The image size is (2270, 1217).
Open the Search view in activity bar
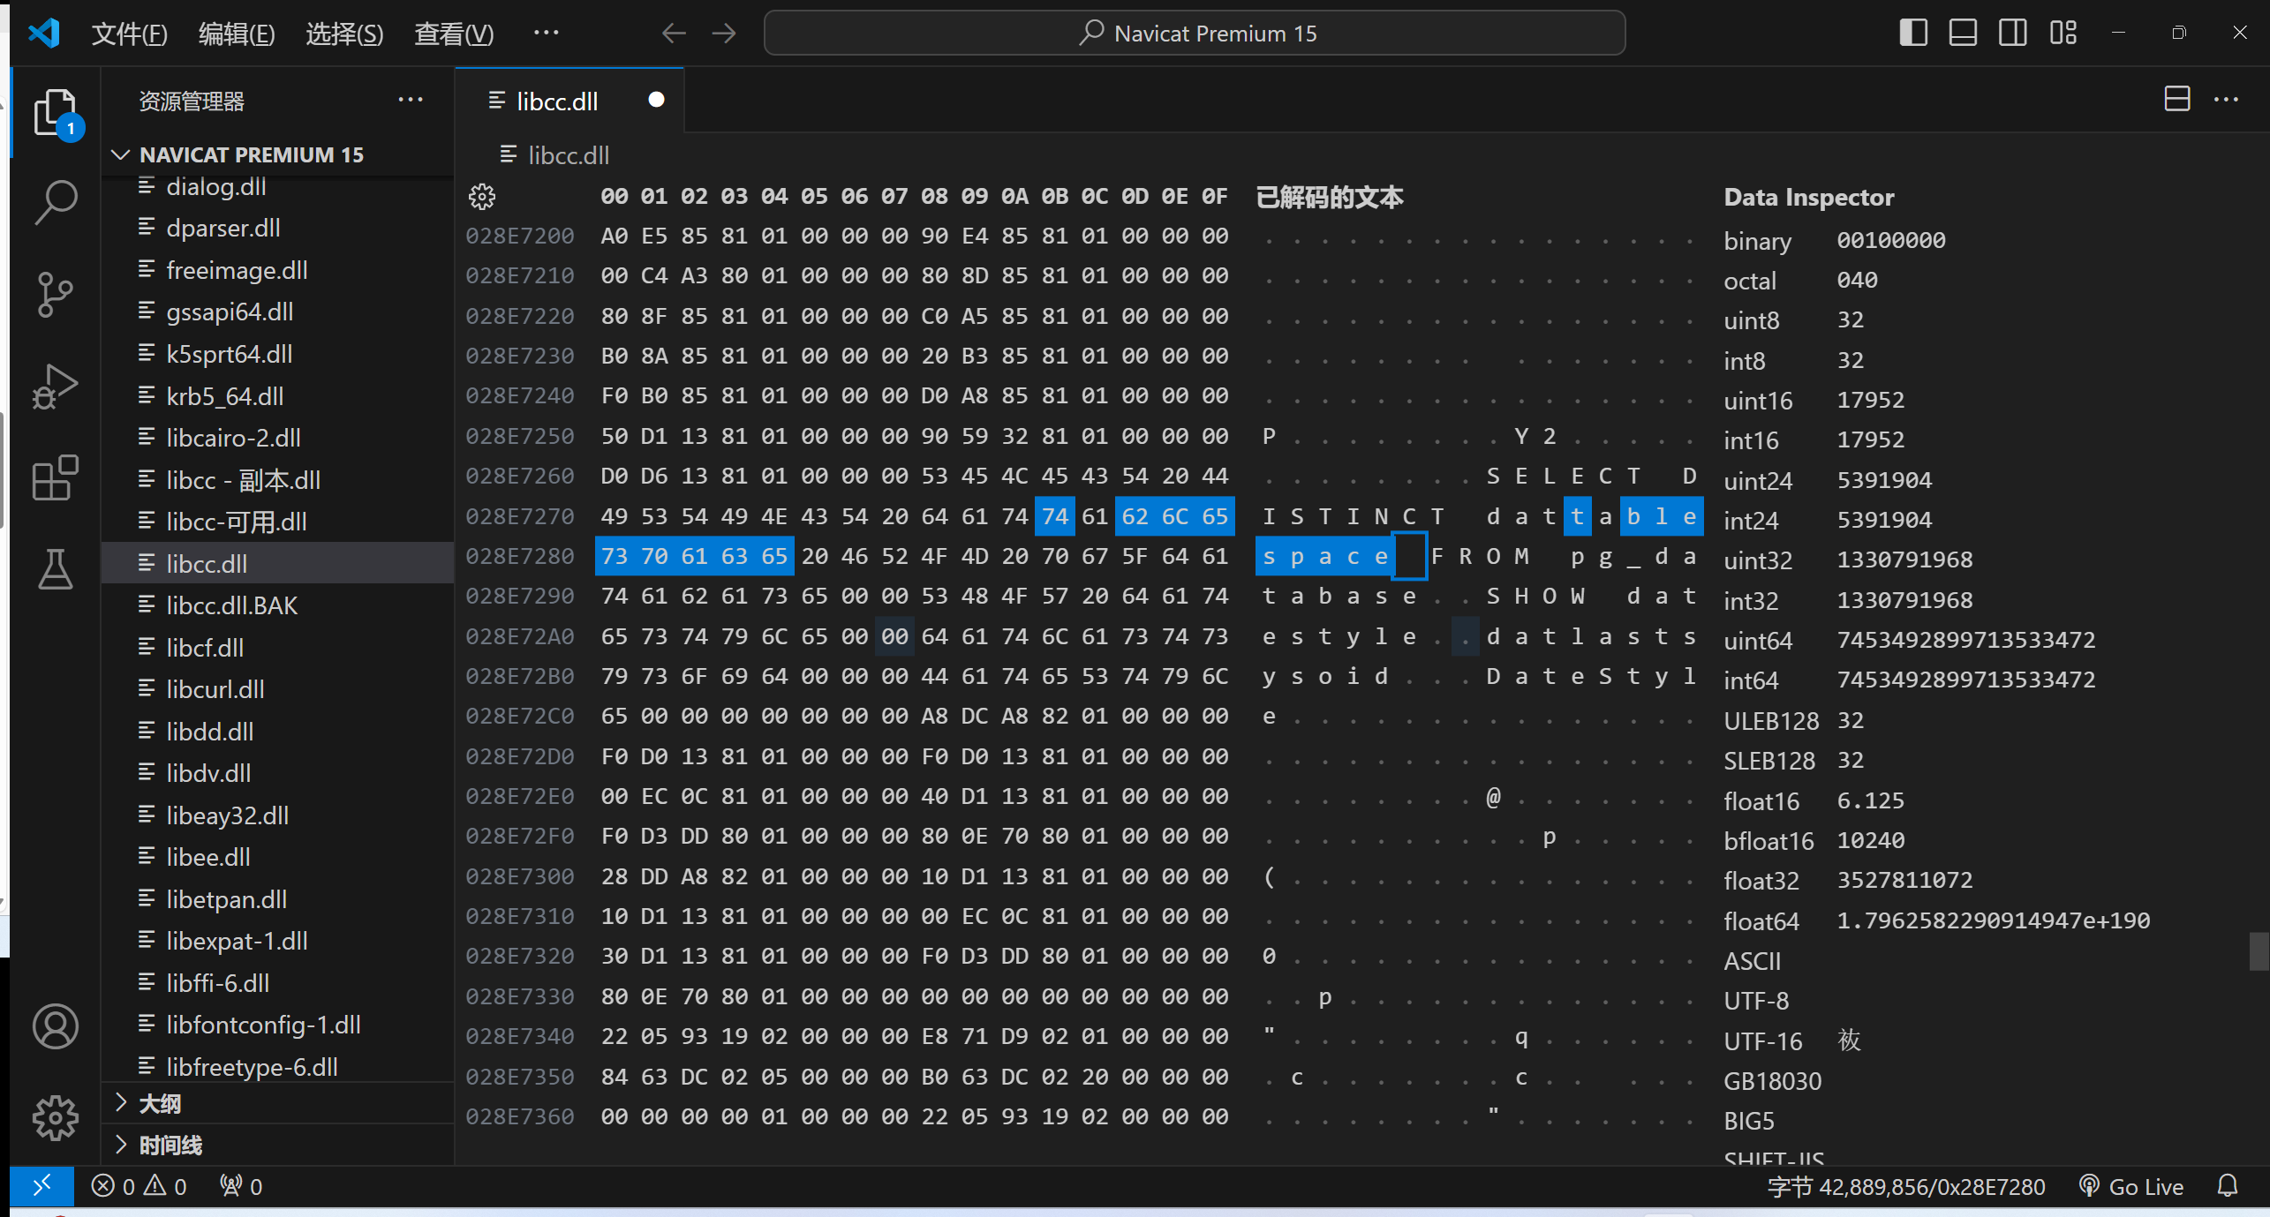coord(56,202)
